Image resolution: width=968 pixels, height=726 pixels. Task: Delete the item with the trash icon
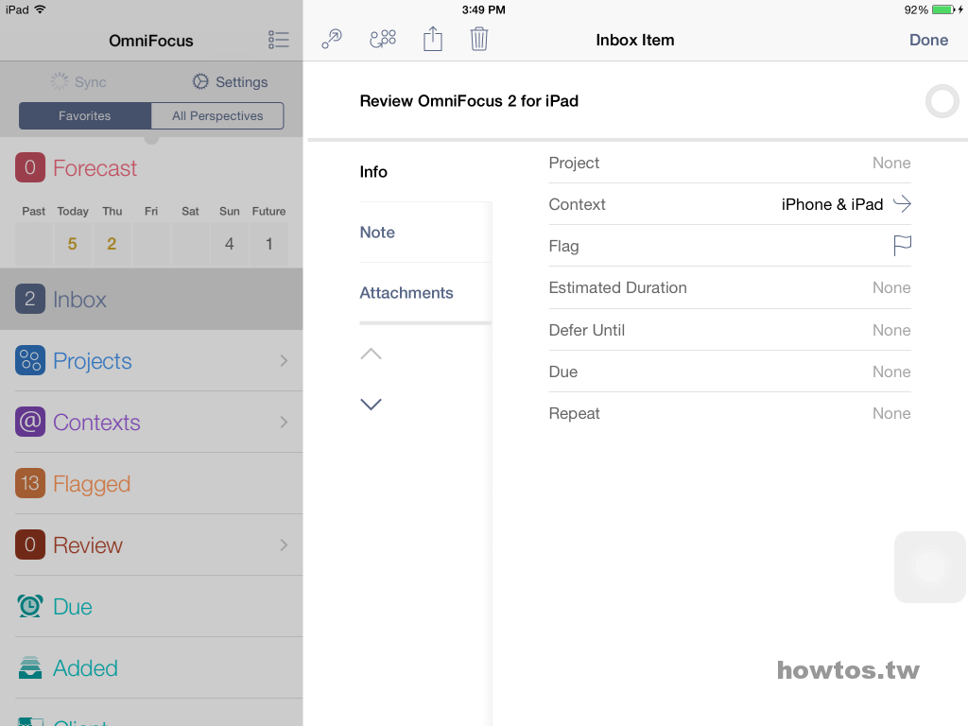pyautogui.click(x=479, y=39)
